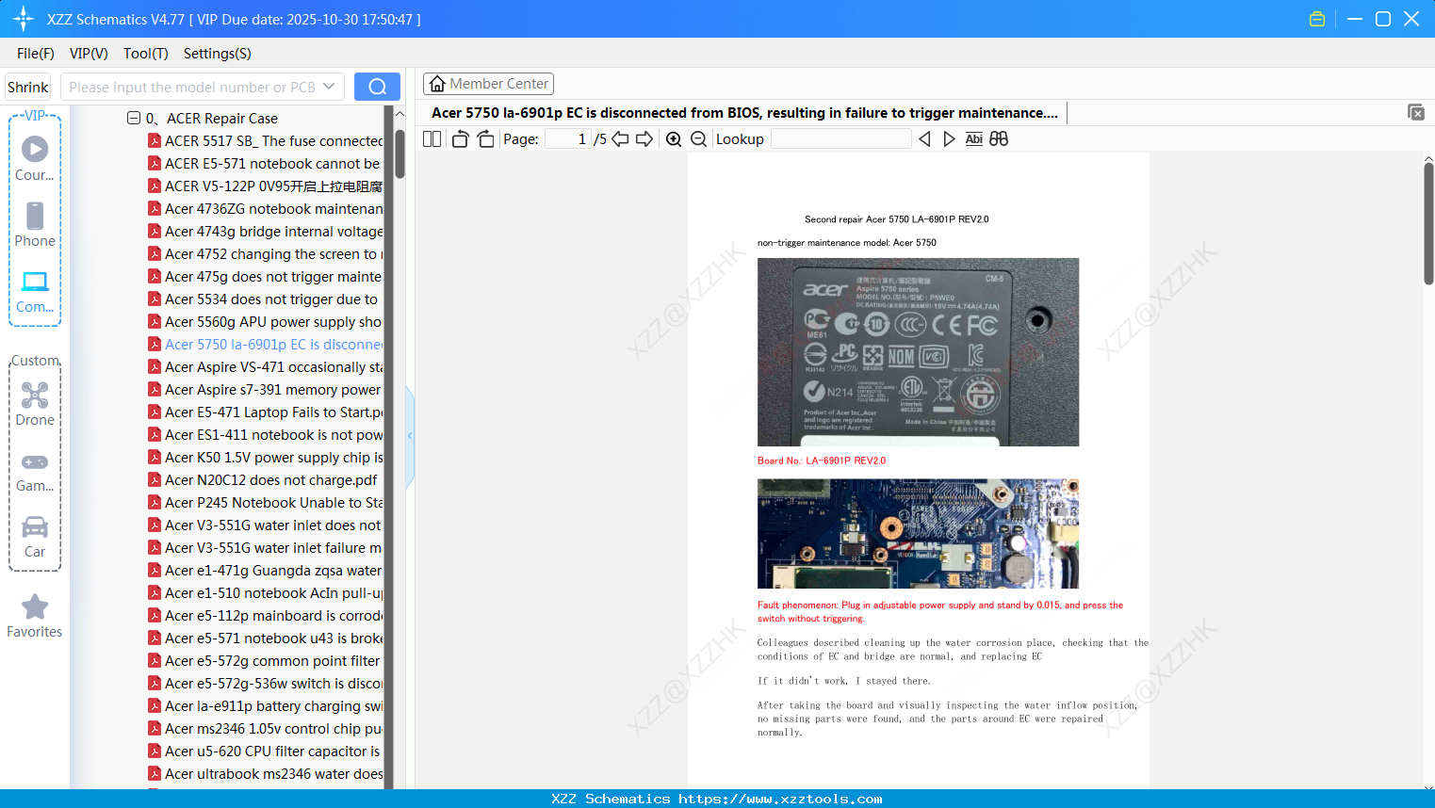1435x808 pixels.
Task: Open Acer P245 Notebook Unable to Start
Action: click(x=266, y=502)
